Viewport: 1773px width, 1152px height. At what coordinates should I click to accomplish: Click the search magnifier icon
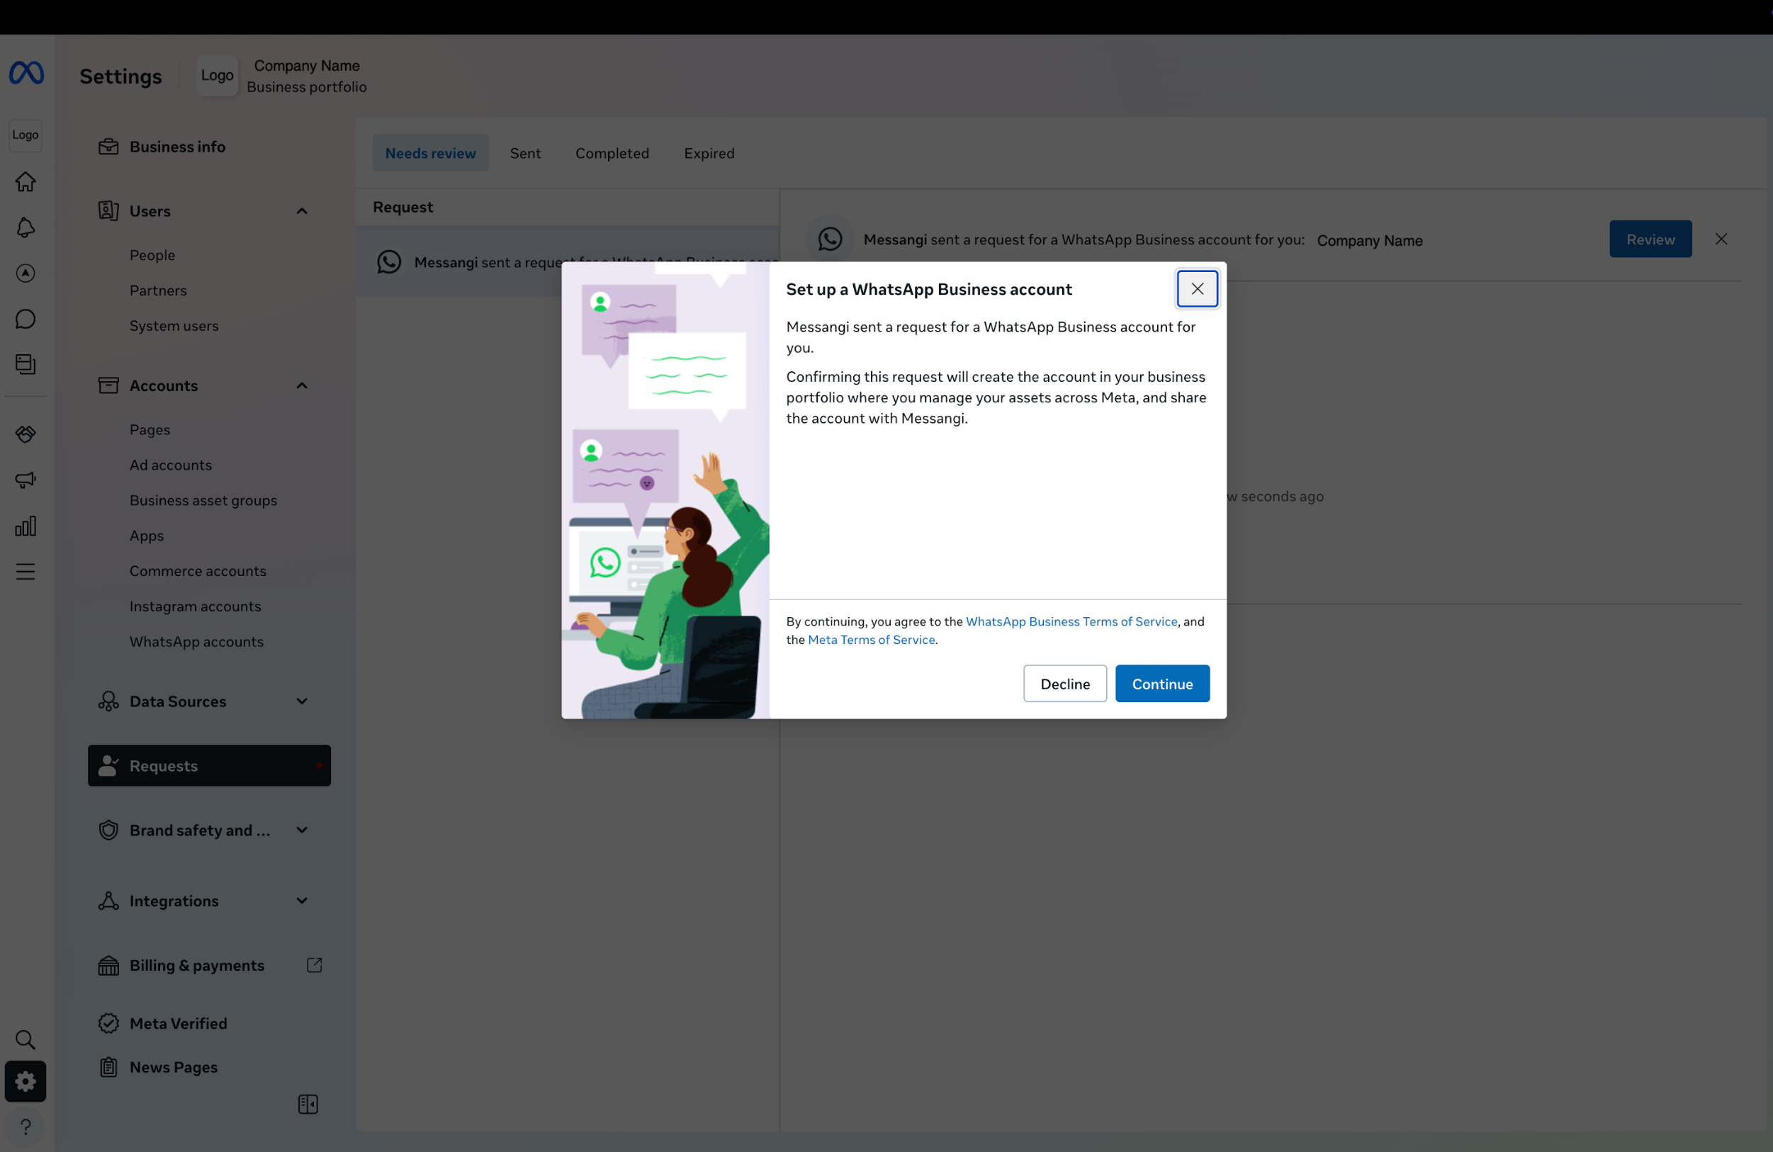pos(26,1039)
